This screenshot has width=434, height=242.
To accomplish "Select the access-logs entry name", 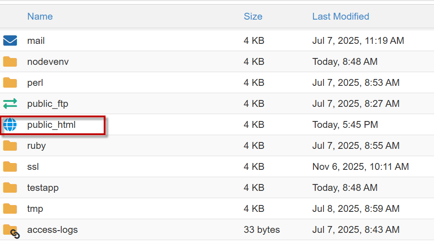I will point(53,230).
